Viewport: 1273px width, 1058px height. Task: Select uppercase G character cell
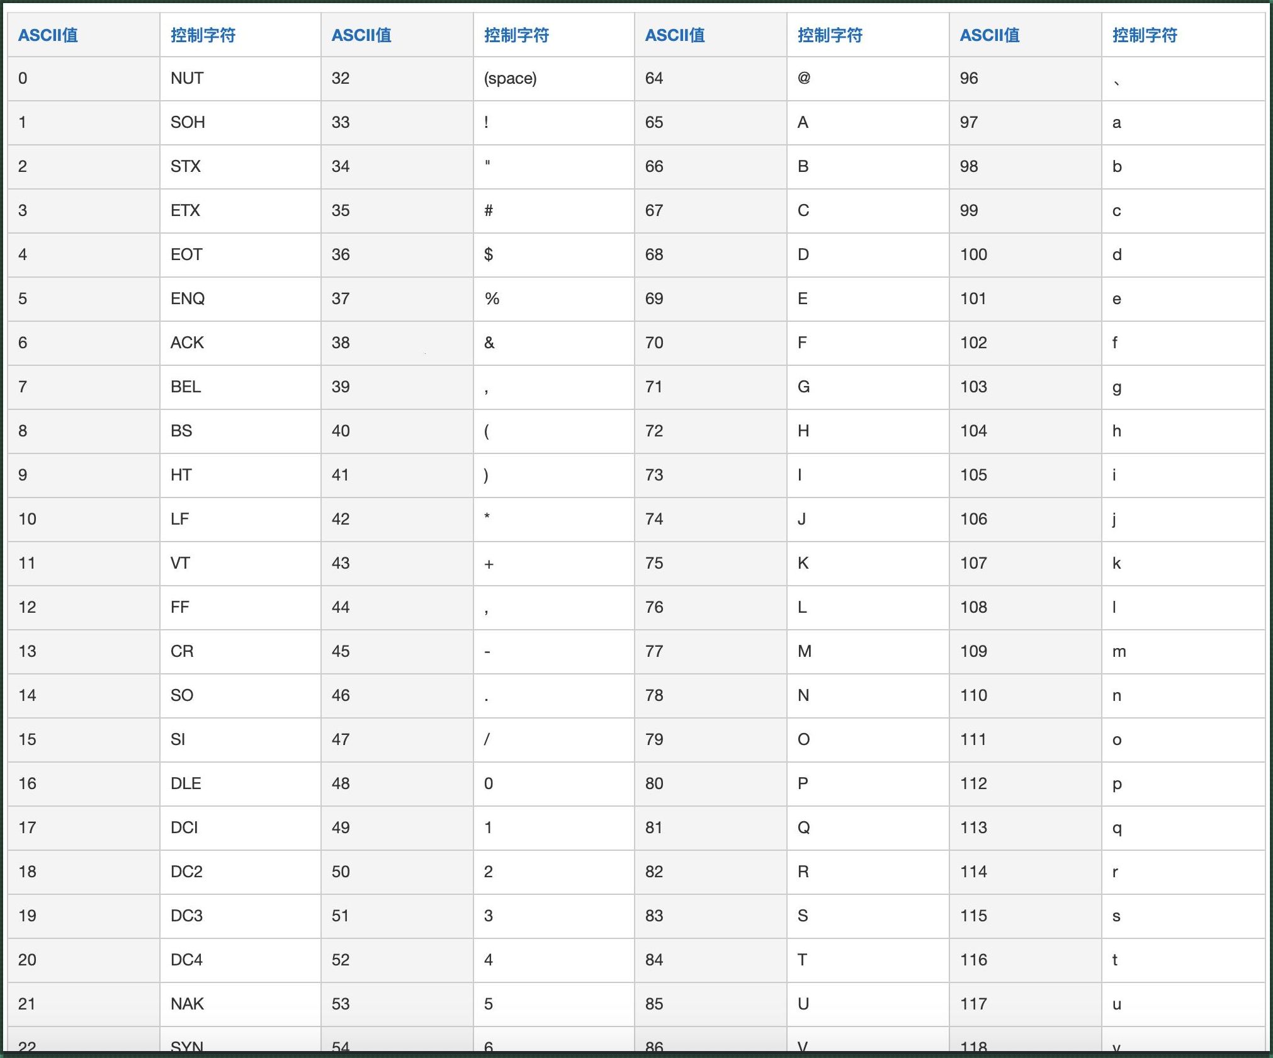coord(868,387)
